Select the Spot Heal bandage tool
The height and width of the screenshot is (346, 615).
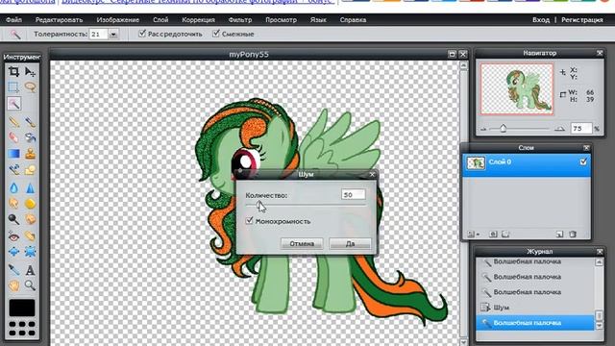(30, 236)
